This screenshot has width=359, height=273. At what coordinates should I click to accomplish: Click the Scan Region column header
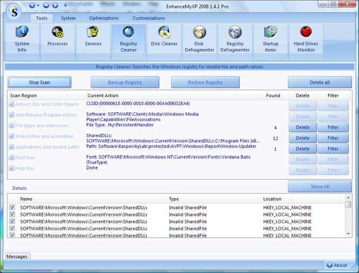pos(46,95)
